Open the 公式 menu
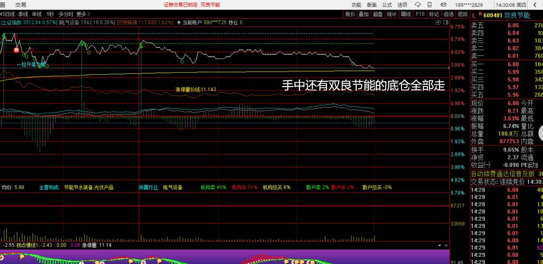The height and width of the screenshot is (264, 543). coord(387,5)
